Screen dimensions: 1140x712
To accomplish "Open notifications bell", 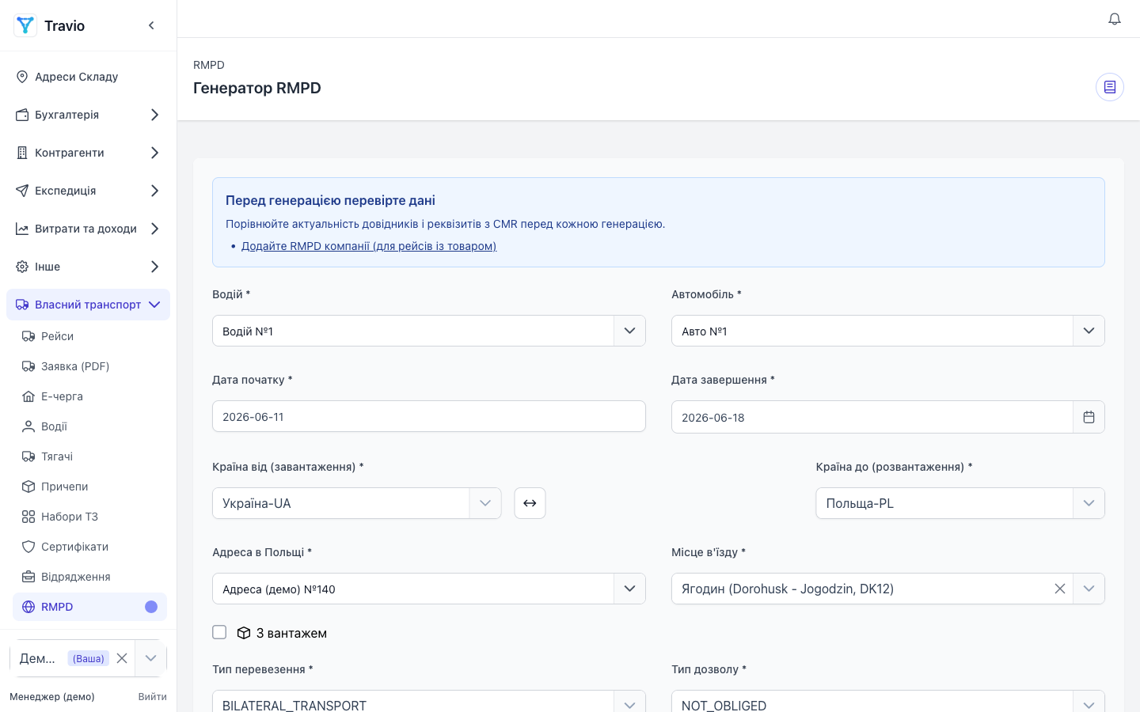I will pyautogui.click(x=1115, y=19).
